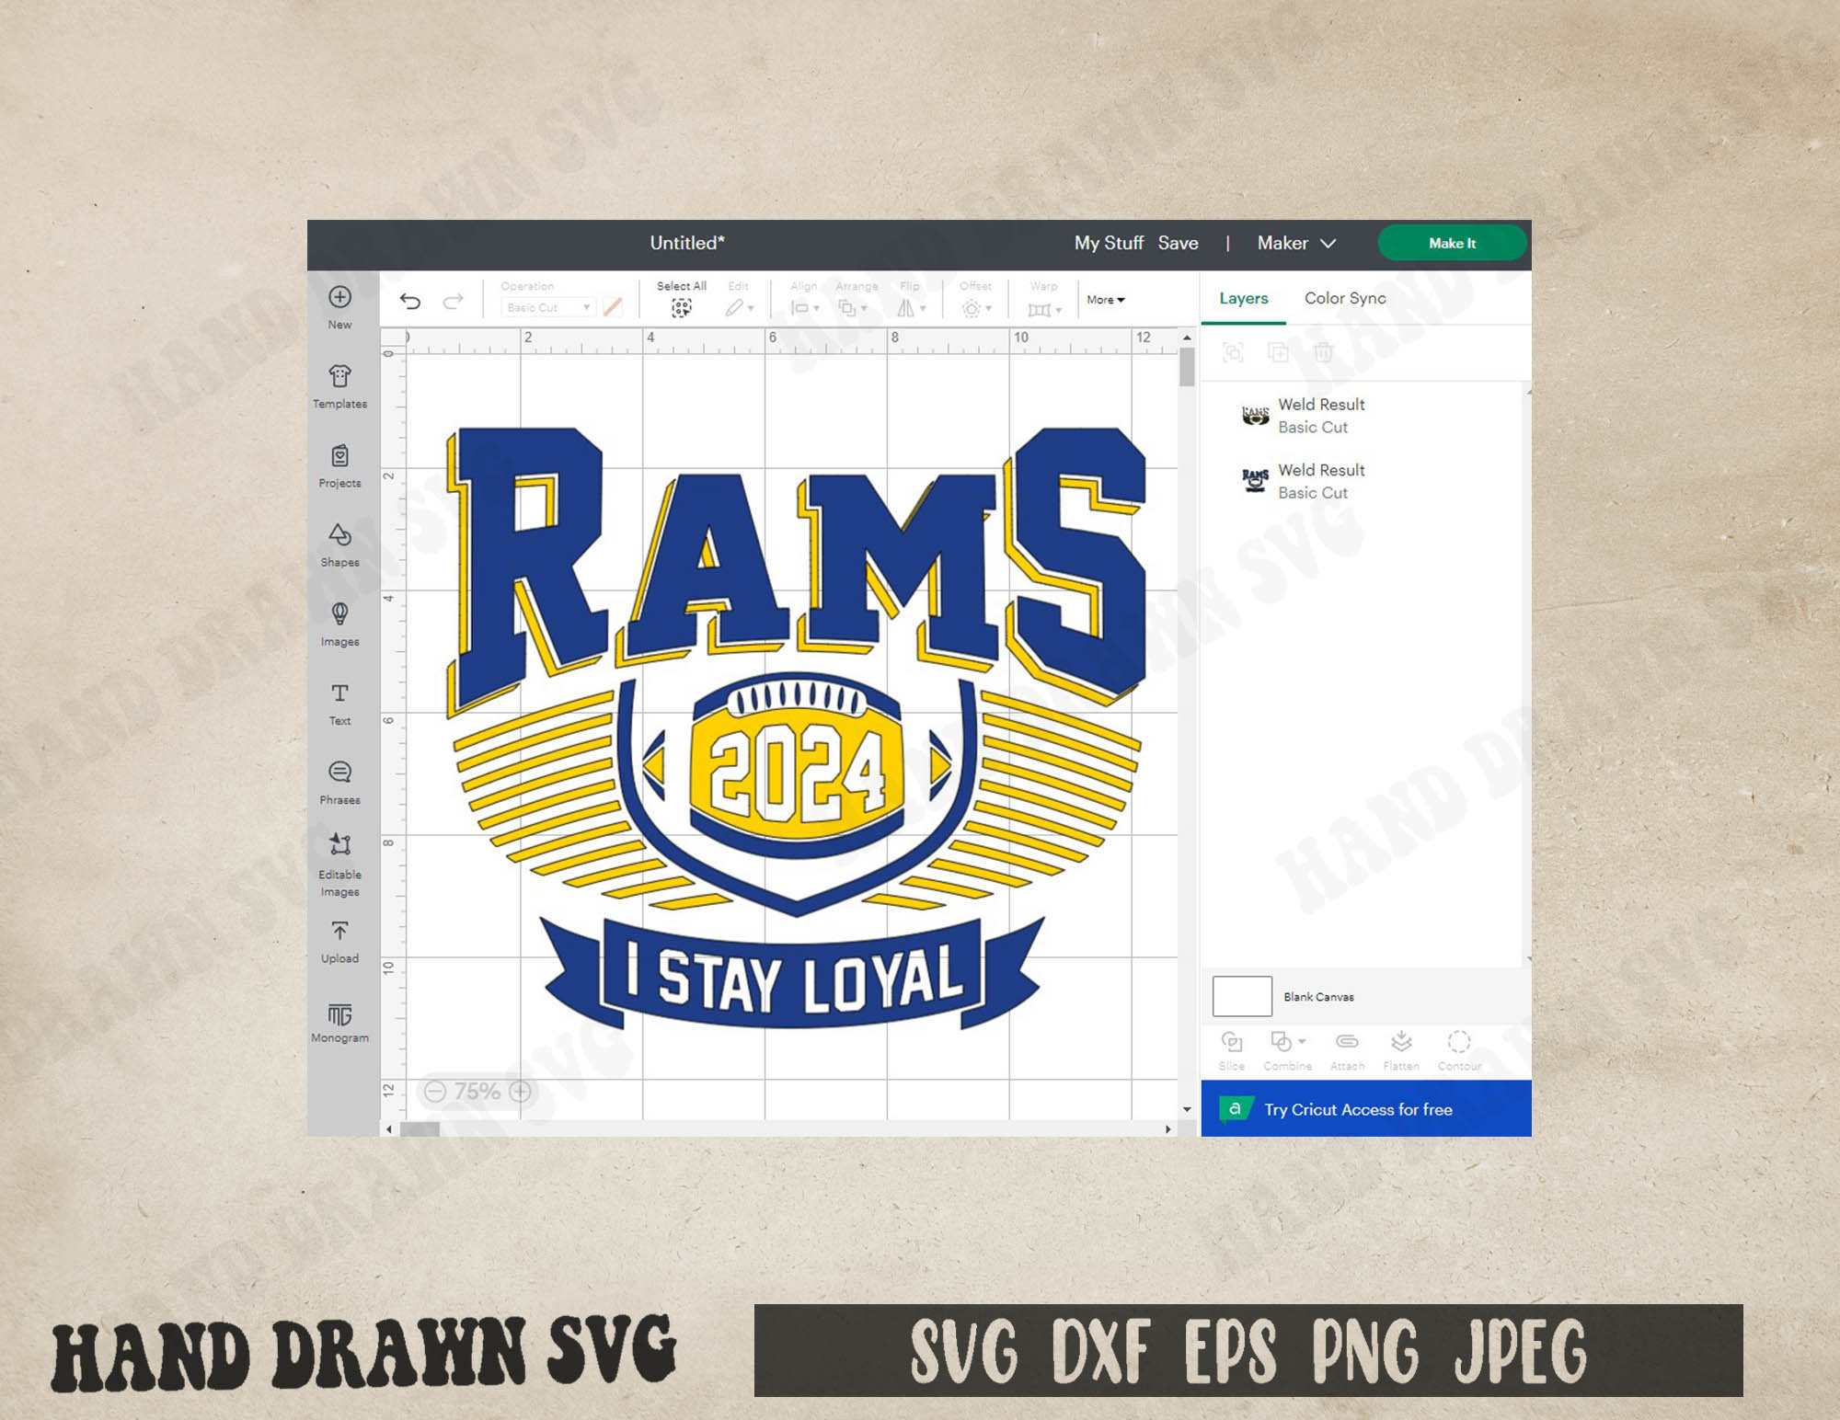Open the Operation dropdown showing Basic Cut
This screenshot has width=1840, height=1420.
(546, 307)
